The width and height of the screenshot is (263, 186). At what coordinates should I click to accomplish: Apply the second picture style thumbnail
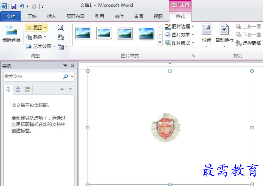tap(104, 33)
